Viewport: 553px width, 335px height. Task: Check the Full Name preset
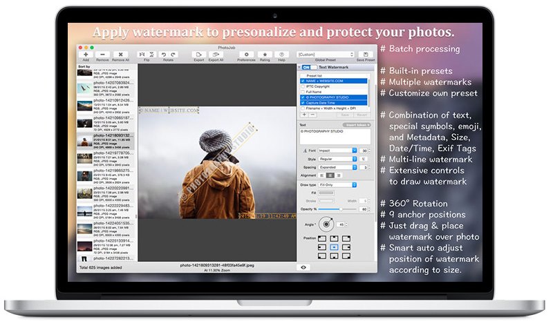click(x=303, y=92)
